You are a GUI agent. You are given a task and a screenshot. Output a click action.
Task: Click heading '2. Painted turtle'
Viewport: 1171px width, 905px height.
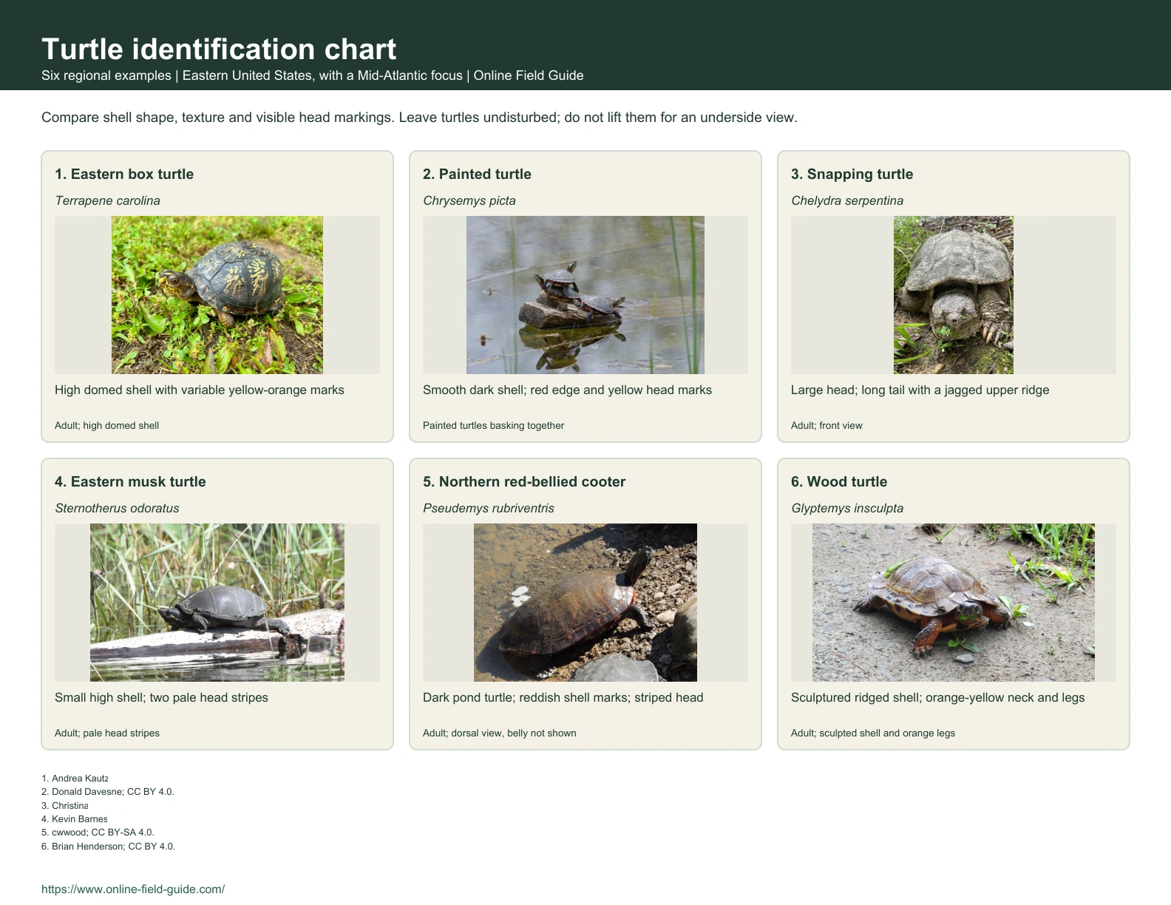tap(477, 174)
